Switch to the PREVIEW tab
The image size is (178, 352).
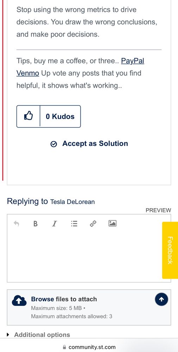[x=158, y=210]
